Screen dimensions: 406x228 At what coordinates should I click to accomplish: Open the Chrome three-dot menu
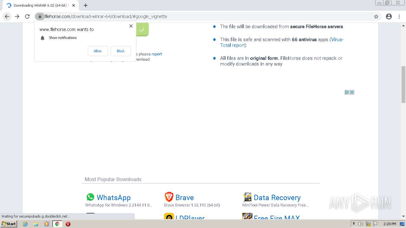[399, 16]
